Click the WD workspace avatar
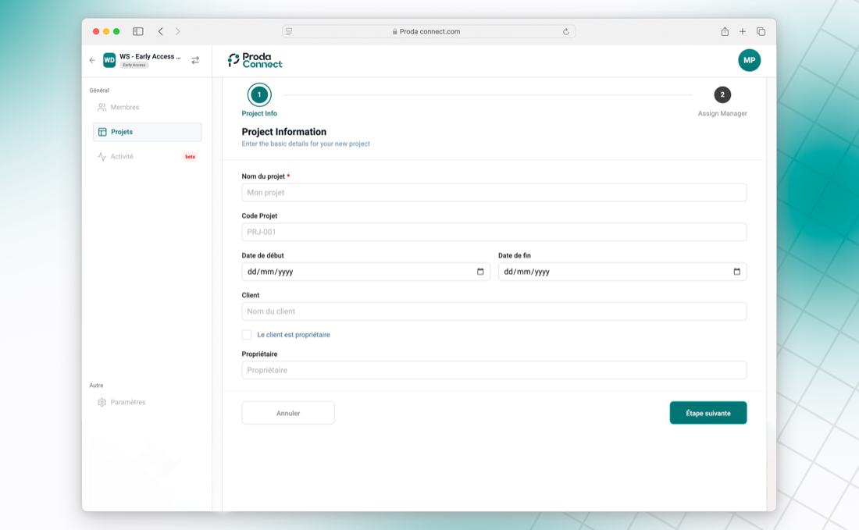 [109, 60]
